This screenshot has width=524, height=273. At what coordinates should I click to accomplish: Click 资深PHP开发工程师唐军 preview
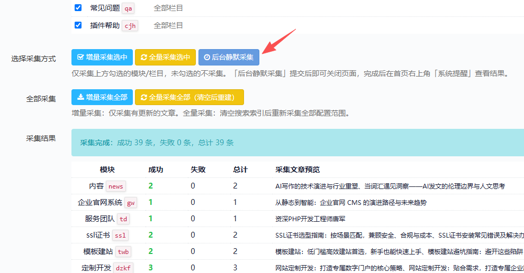pyautogui.click(x=310, y=219)
